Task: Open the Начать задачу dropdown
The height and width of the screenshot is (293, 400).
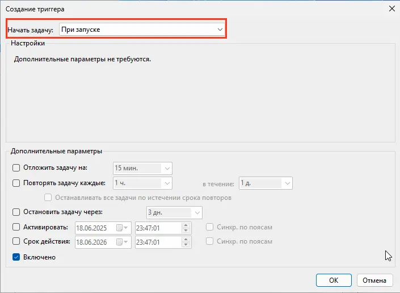Action: (x=142, y=30)
